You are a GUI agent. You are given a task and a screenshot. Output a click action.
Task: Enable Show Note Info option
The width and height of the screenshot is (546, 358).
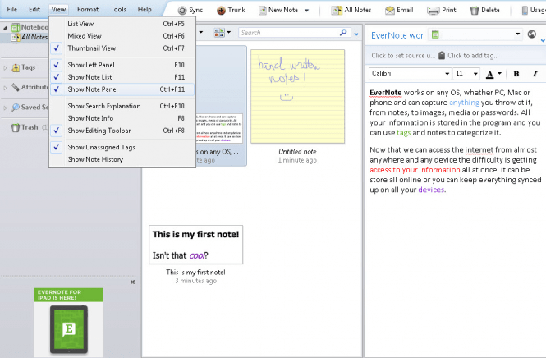[122, 118]
